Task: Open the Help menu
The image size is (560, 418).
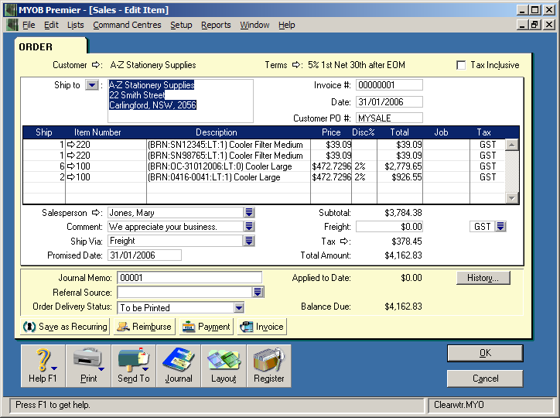Action: pos(287,25)
